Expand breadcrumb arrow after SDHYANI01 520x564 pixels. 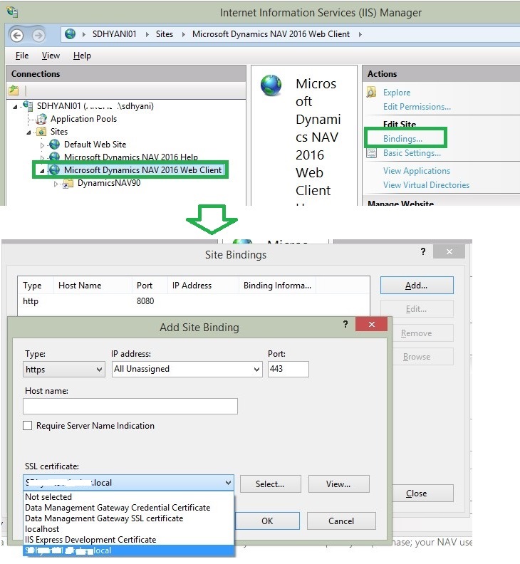[147, 34]
